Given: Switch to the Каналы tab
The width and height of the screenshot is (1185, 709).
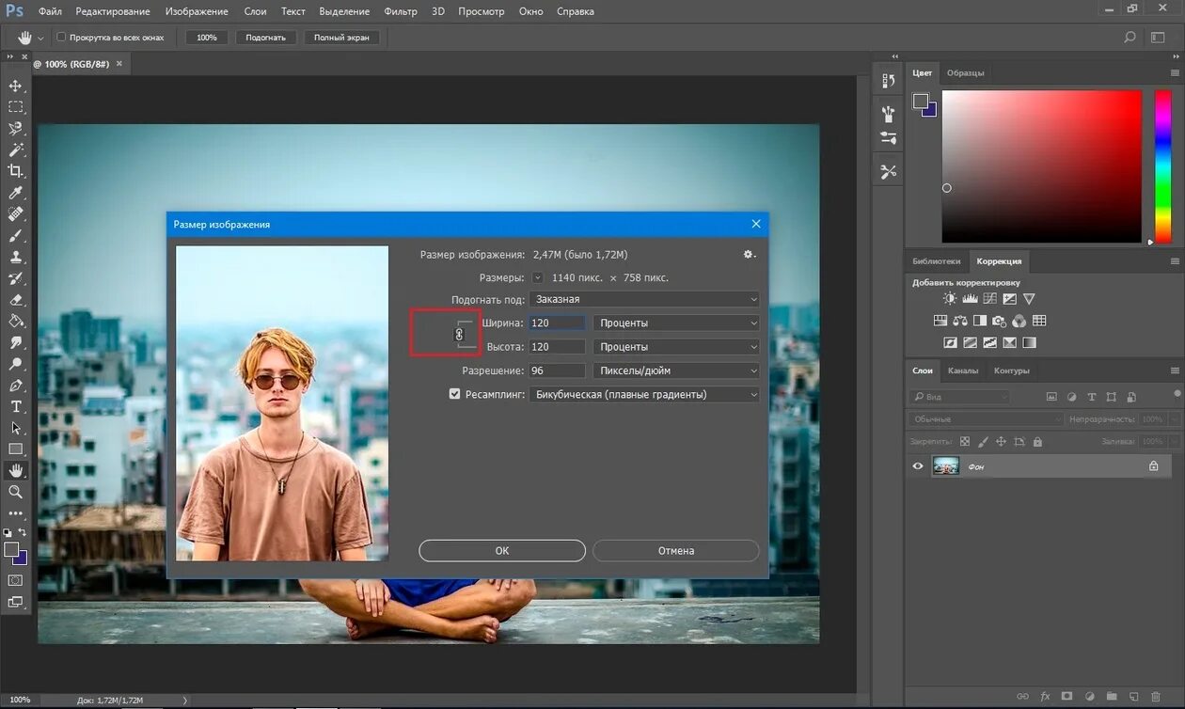Looking at the screenshot, I should pos(963,370).
